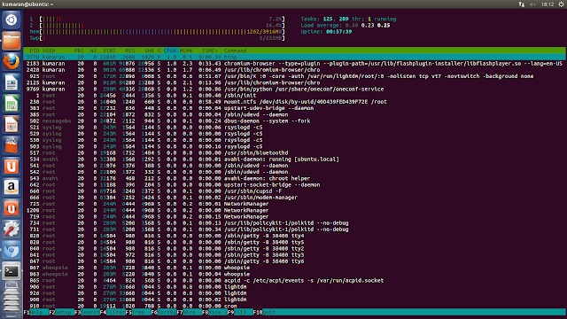This screenshot has height=319, width=567.
Task: Click the 18:12 clock in top panel
Action: coord(548,4)
